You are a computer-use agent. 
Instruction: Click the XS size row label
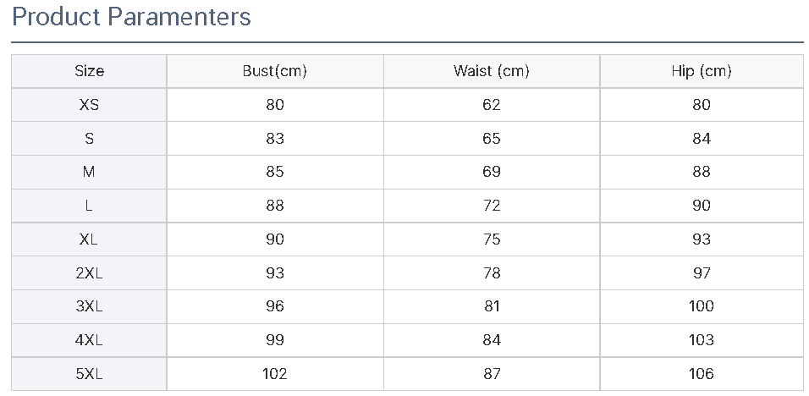pos(89,105)
